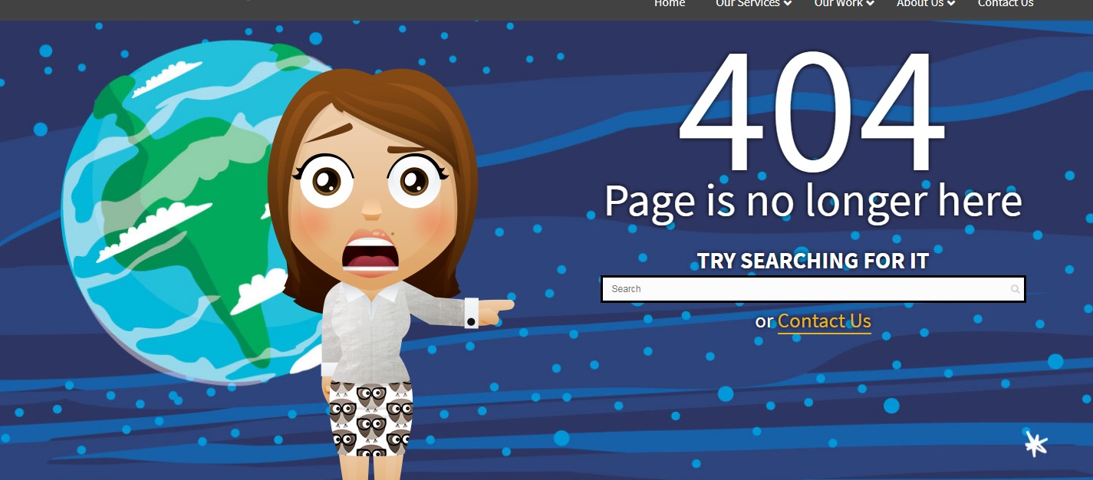
Task: Focus the Search input field
Action: (813, 289)
